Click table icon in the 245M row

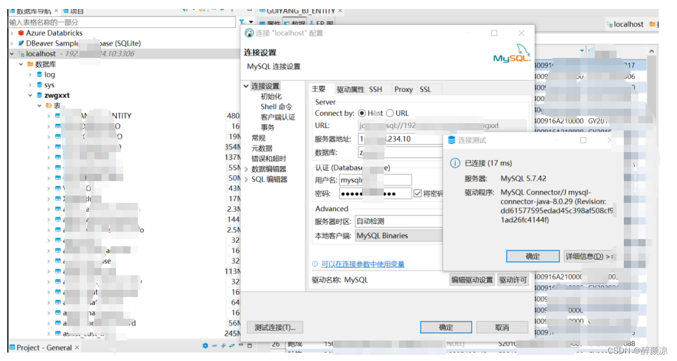(x=58, y=333)
